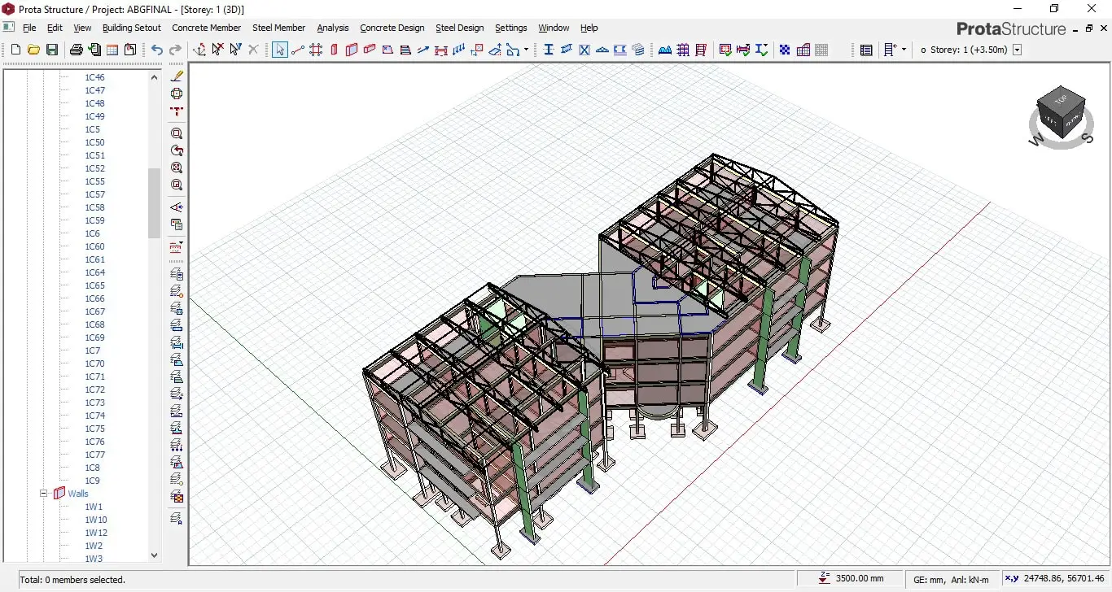This screenshot has height=592, width=1112.
Task: Click the red Column insert tool
Action: (x=334, y=50)
